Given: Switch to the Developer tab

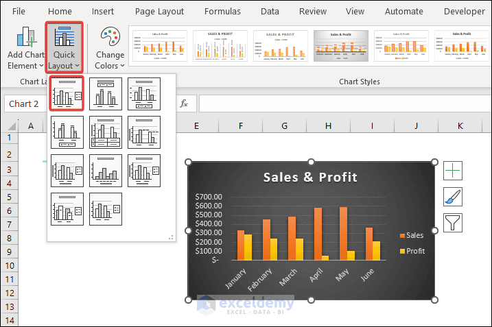Looking at the screenshot, I should [x=464, y=11].
